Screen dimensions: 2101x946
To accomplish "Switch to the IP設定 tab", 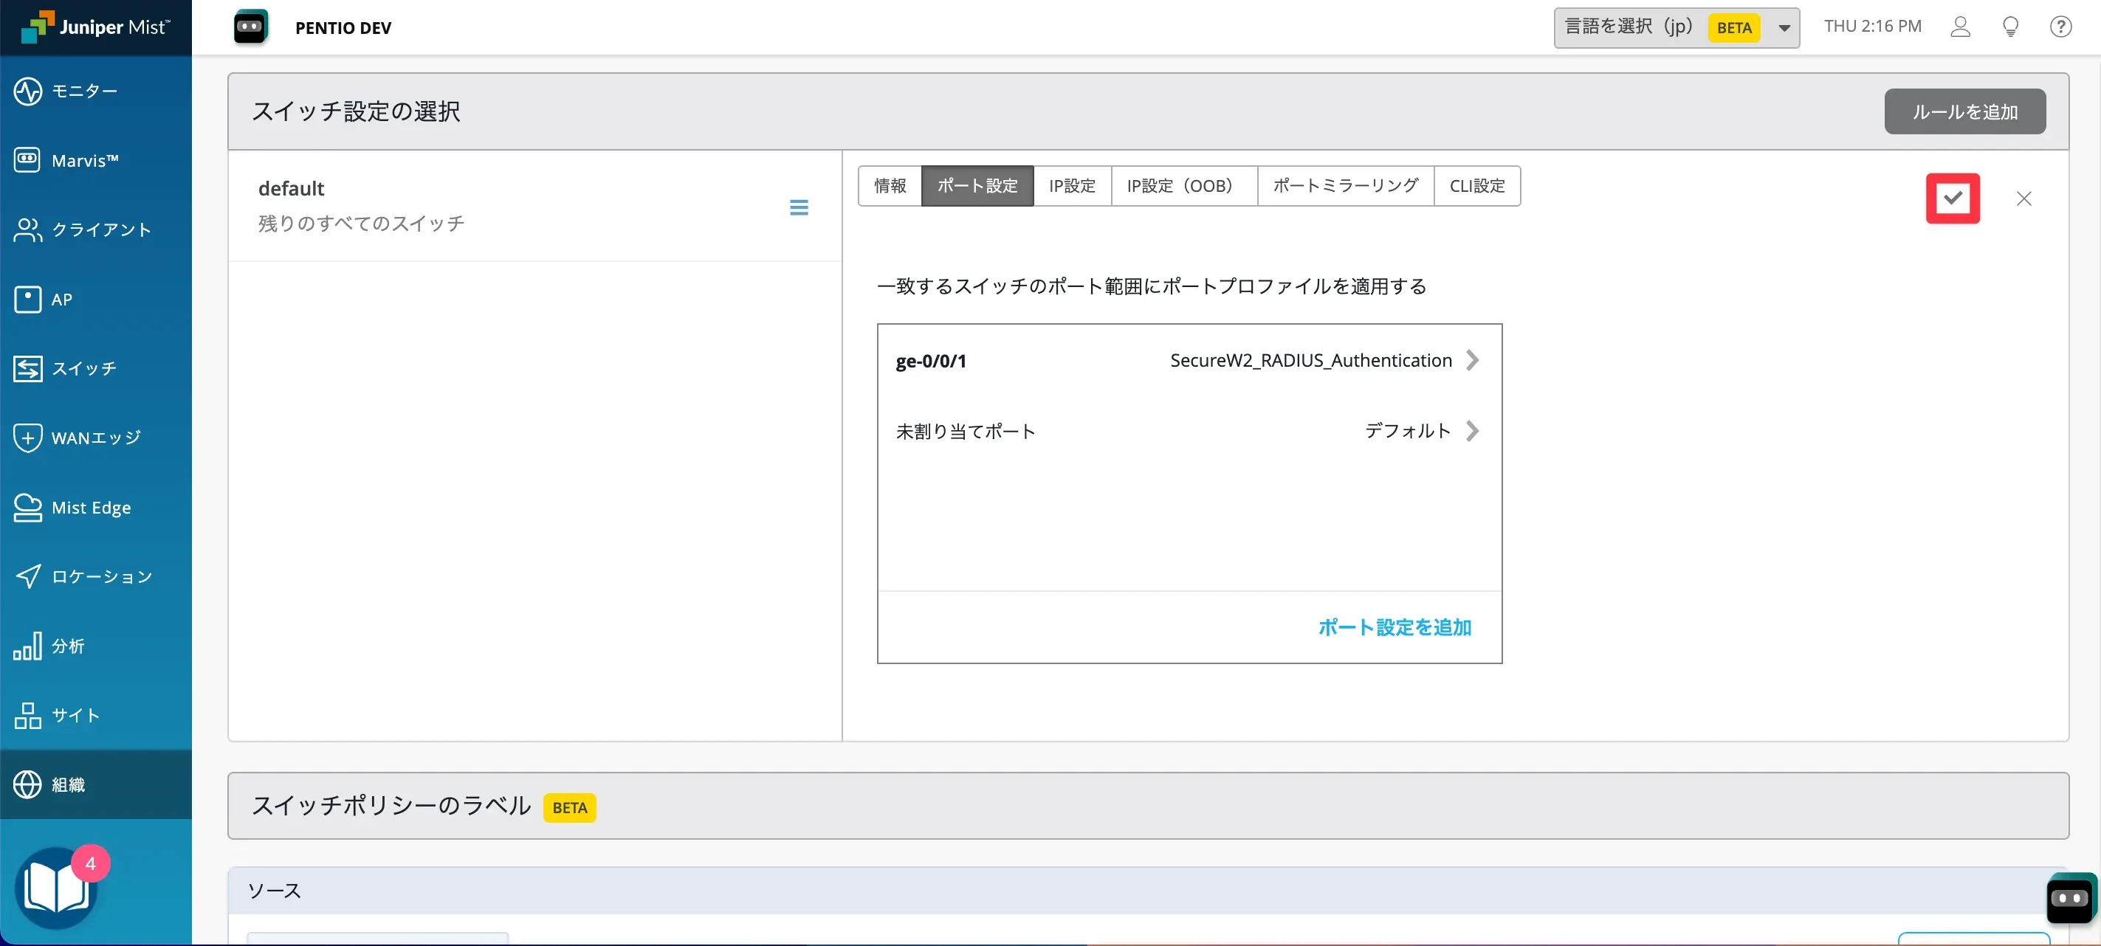I will [1071, 186].
